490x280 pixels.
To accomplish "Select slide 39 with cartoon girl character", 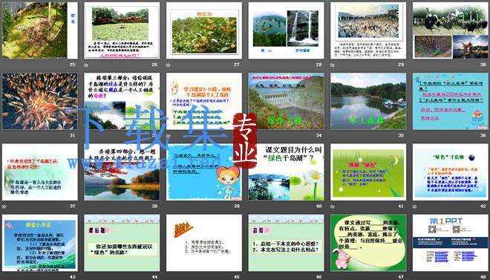I will click(204, 172).
